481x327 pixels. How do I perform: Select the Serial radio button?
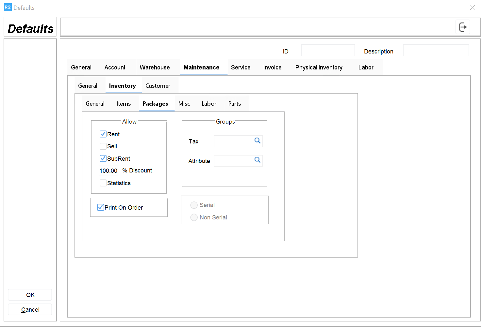pyautogui.click(x=194, y=205)
